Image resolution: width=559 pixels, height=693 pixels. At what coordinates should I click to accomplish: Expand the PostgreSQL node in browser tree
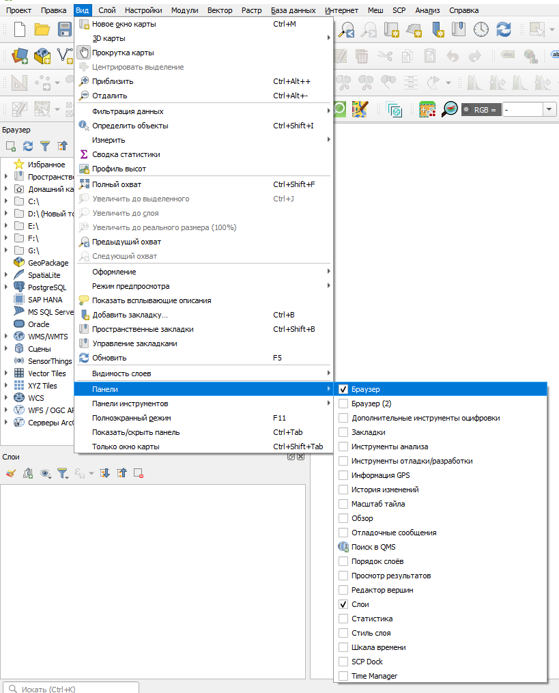pyautogui.click(x=6, y=287)
